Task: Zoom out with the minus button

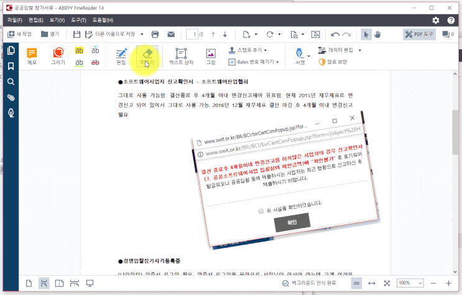Action: click(x=433, y=283)
